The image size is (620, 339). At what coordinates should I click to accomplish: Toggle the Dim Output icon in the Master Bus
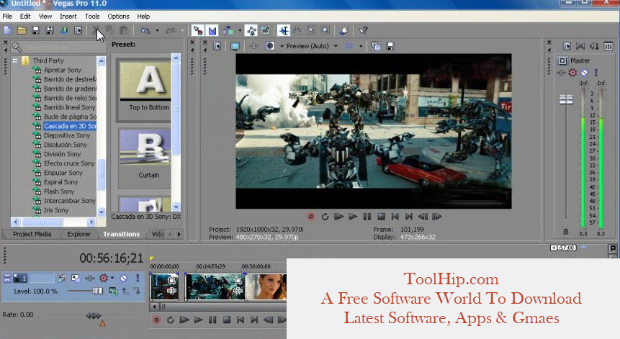pos(594,46)
